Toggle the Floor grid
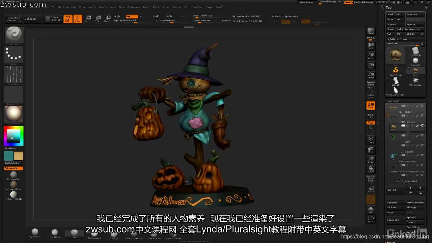 [x=371, y=94]
